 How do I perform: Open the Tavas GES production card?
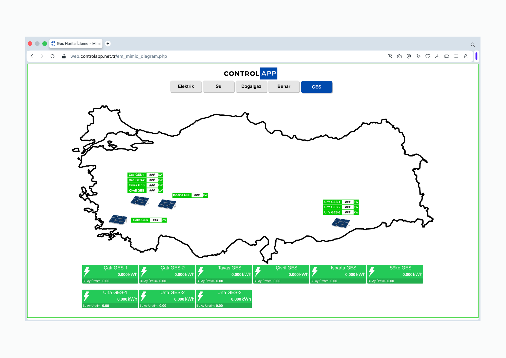tap(224, 274)
